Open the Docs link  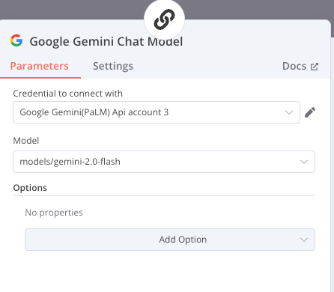pyautogui.click(x=300, y=66)
